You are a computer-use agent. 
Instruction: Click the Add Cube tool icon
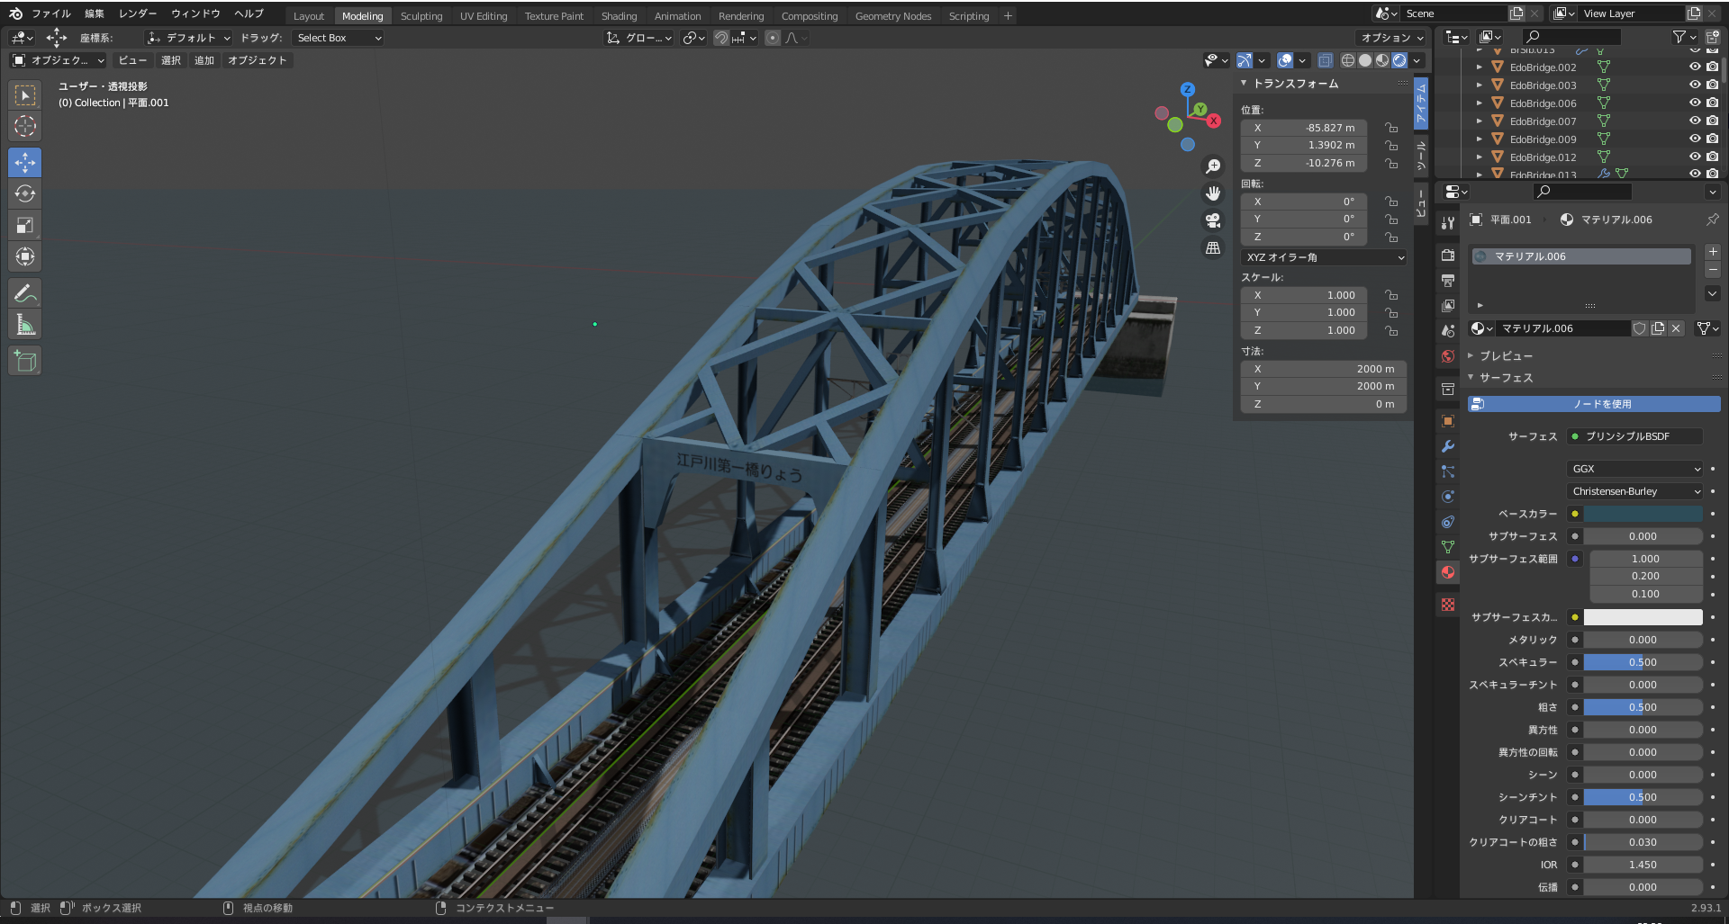(25, 362)
